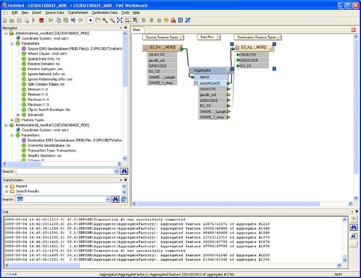Open the Transformers search dropdown
361x278 pixels.
108,199
